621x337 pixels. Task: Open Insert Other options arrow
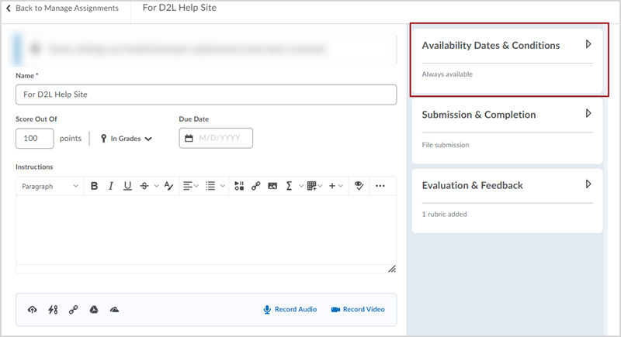pyautogui.click(x=341, y=186)
